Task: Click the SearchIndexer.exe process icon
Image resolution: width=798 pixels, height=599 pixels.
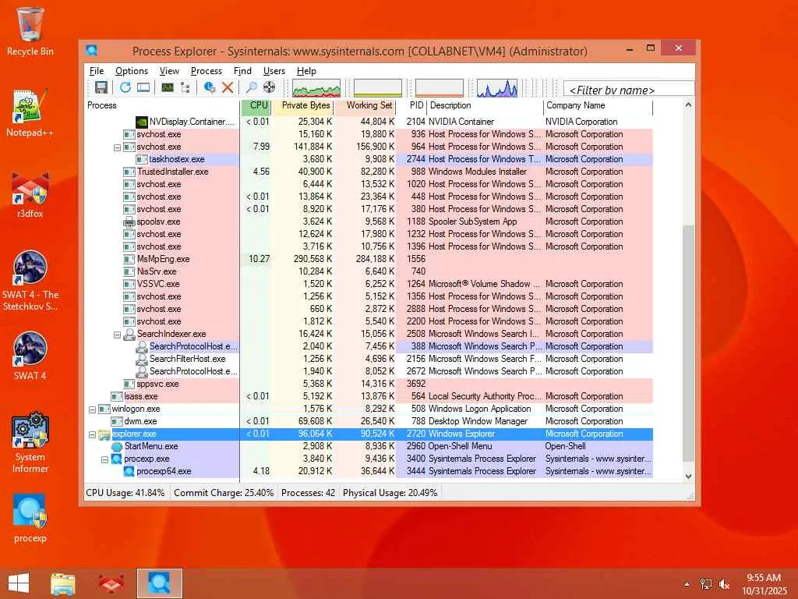Action: 129,334
